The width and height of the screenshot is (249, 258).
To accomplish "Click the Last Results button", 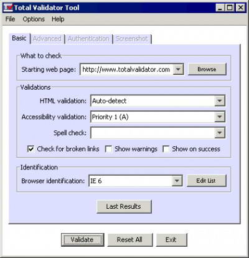I will point(124,206).
